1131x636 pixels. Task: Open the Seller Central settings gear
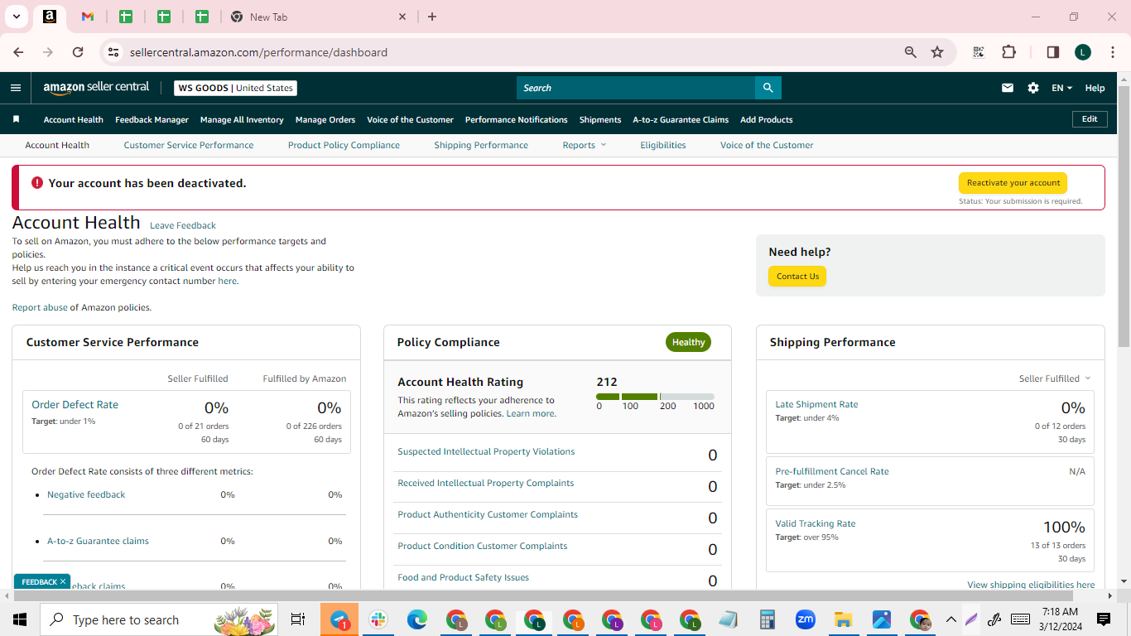click(1033, 88)
